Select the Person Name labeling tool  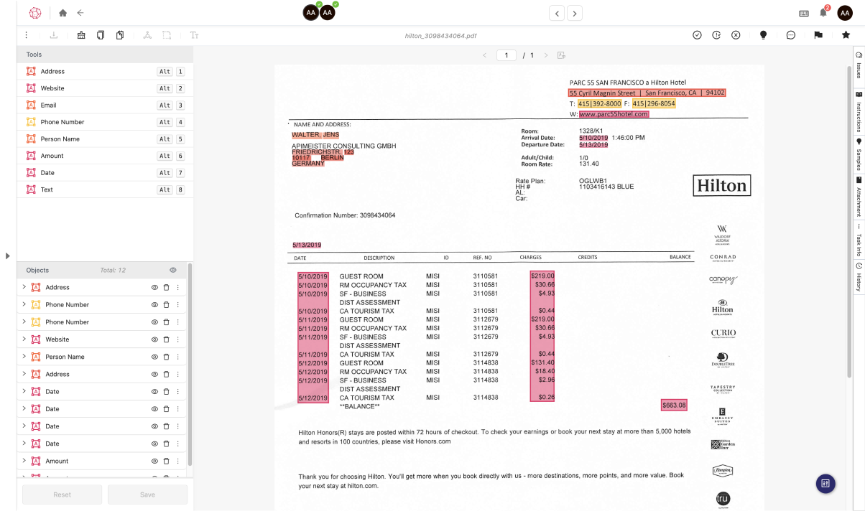tap(105, 139)
